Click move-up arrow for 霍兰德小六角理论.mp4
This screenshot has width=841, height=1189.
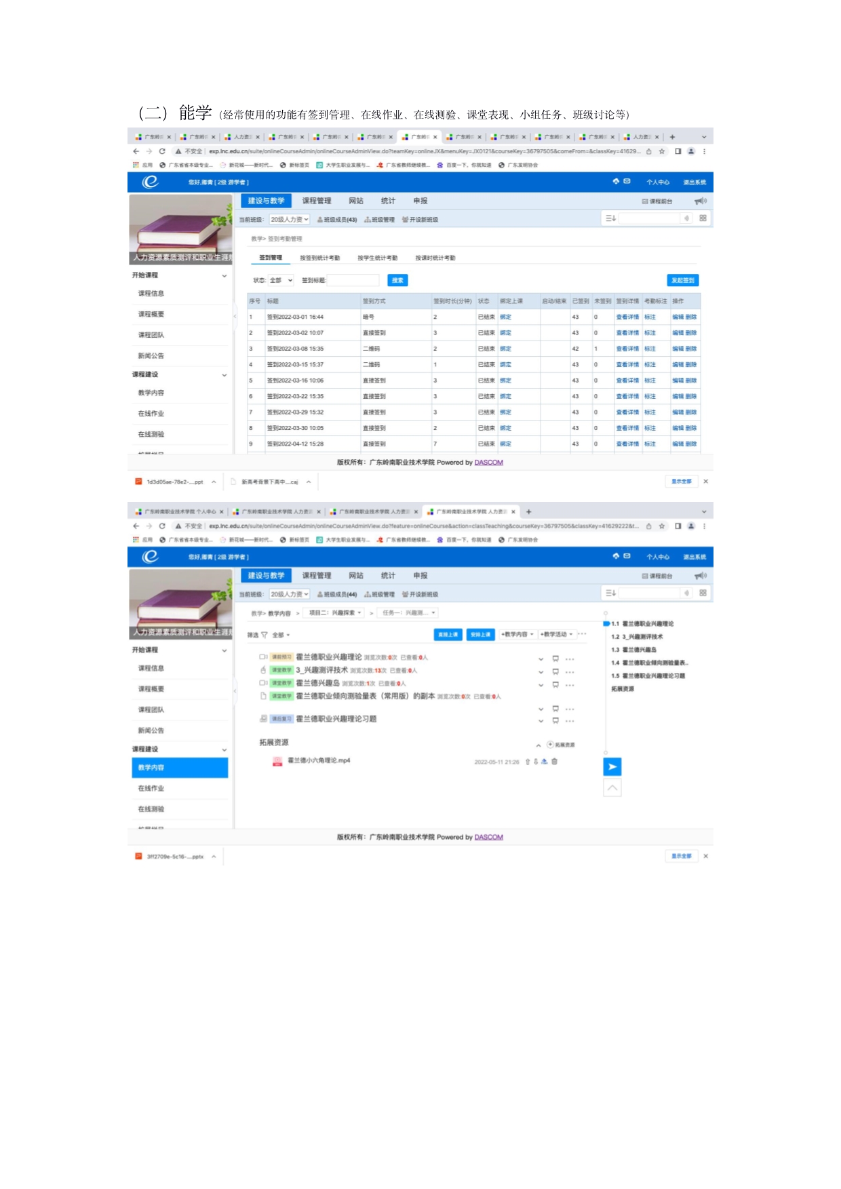(x=528, y=761)
